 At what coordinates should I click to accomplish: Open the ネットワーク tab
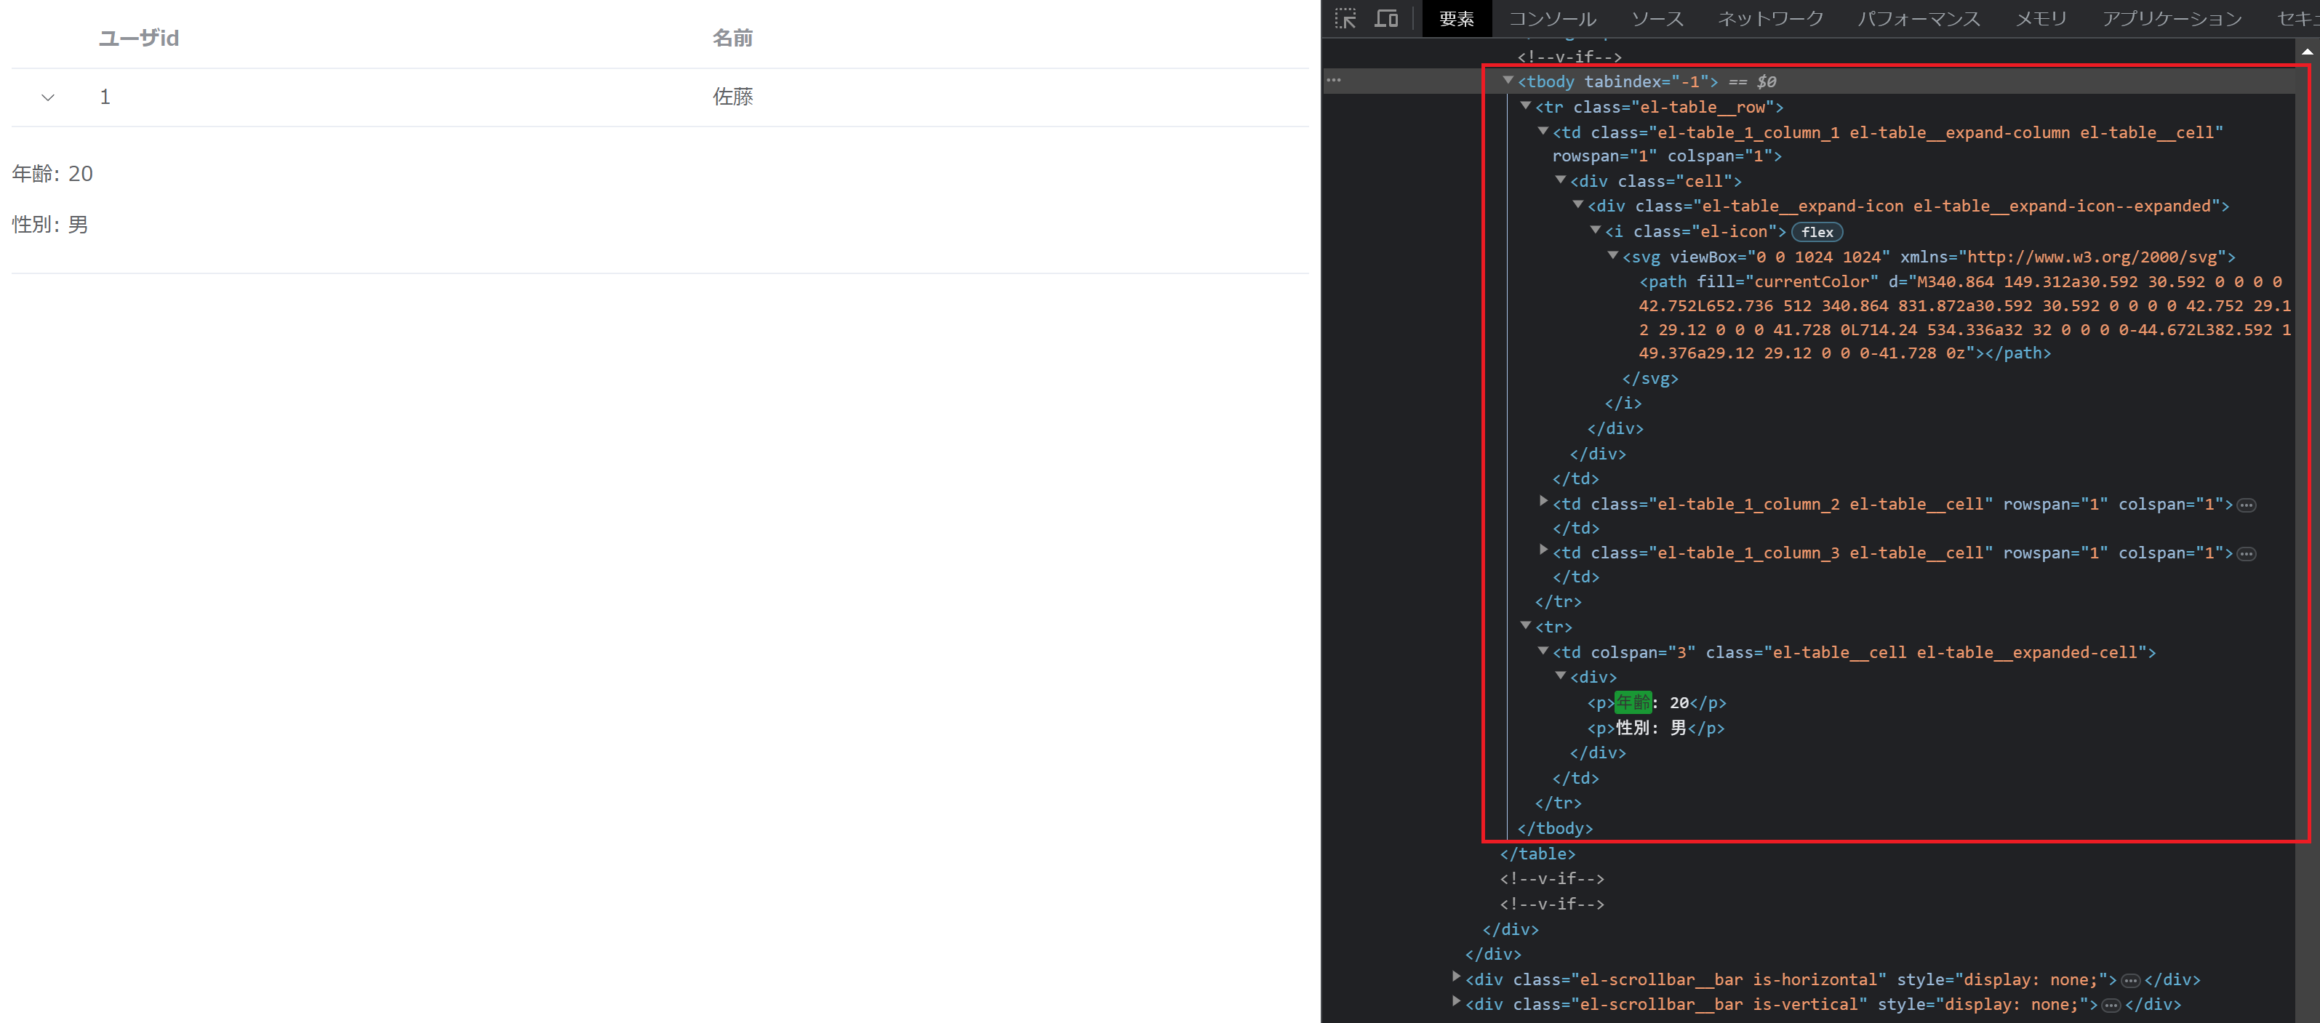point(1769,19)
